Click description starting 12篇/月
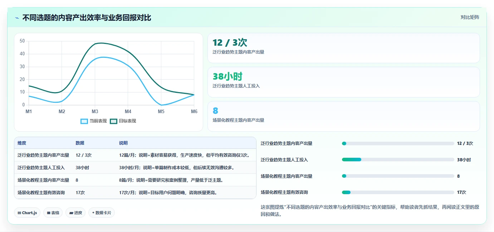494x232 pixels. [x=185, y=155]
